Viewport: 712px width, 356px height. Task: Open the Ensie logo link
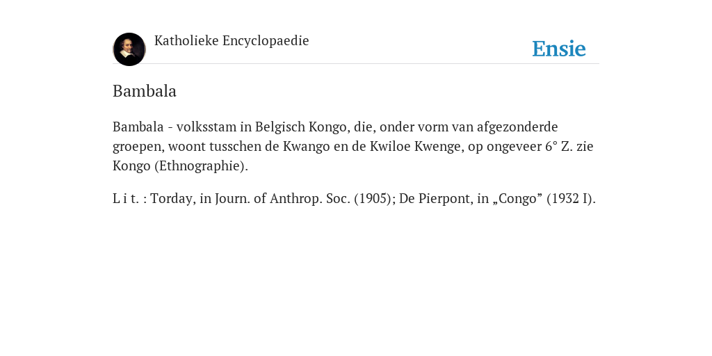[x=558, y=49]
